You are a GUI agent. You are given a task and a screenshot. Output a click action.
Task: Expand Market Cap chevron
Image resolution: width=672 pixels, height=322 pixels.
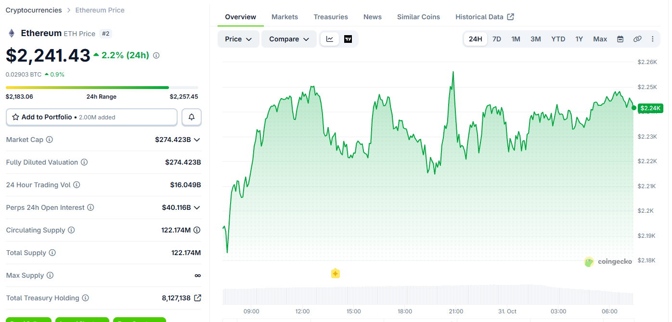(196, 140)
